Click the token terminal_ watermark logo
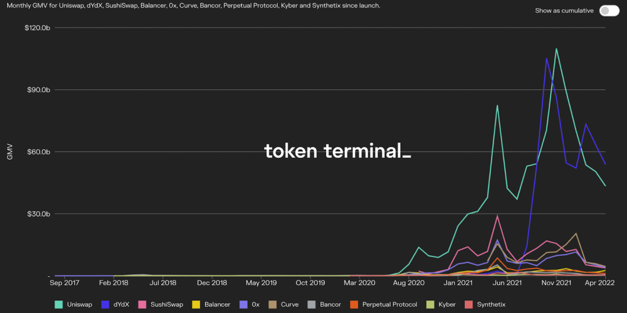The image size is (627, 313). tap(337, 151)
